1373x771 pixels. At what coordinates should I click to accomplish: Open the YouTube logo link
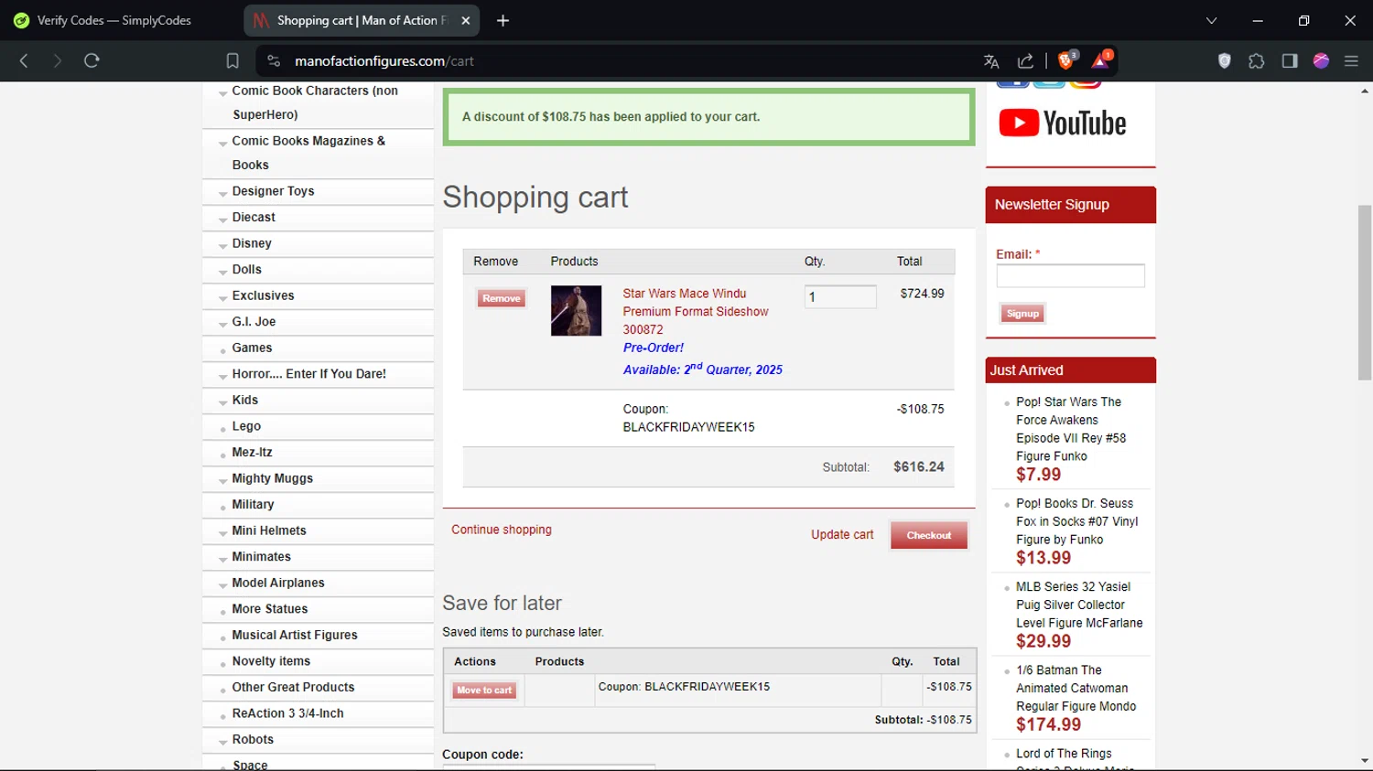[x=1062, y=123]
